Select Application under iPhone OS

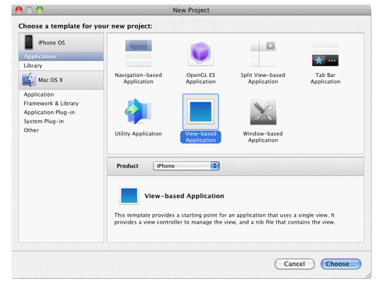(x=39, y=57)
